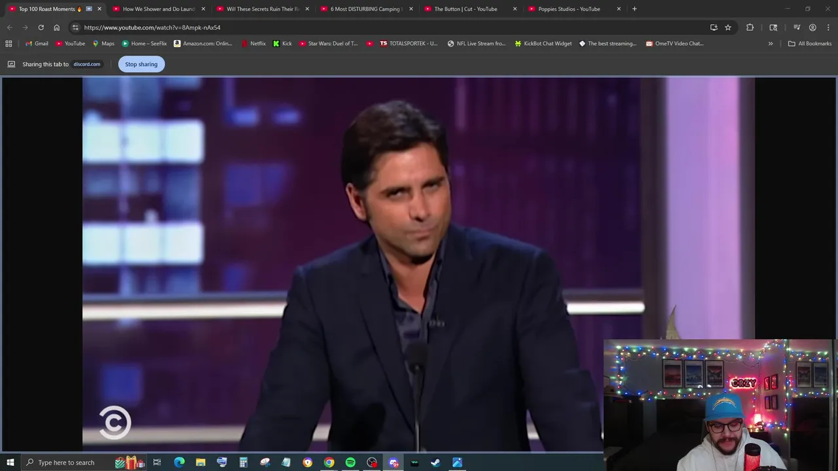Open the tab search icon in toolbar
Screen dimensions: 838x471
[x=773, y=27]
